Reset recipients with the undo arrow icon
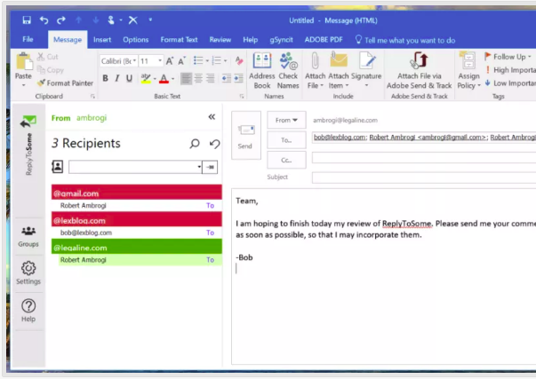This screenshot has height=379, width=536. coord(215,144)
